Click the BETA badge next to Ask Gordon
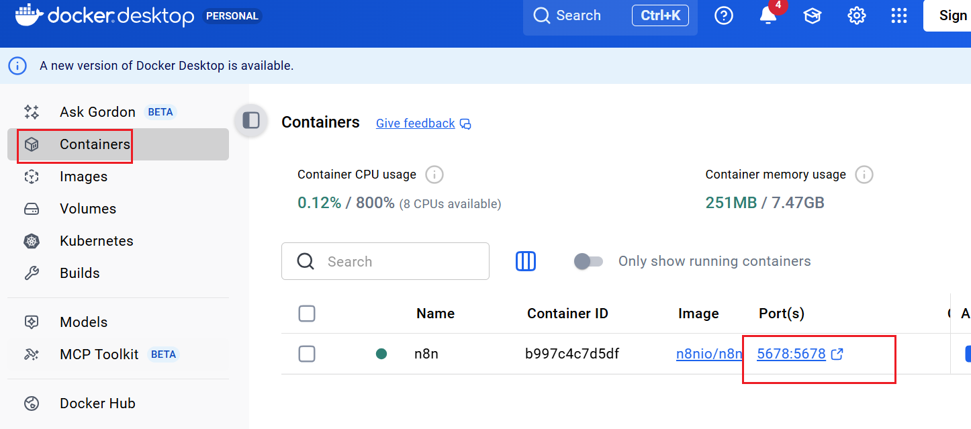Image resolution: width=971 pixels, height=429 pixels. click(x=160, y=112)
